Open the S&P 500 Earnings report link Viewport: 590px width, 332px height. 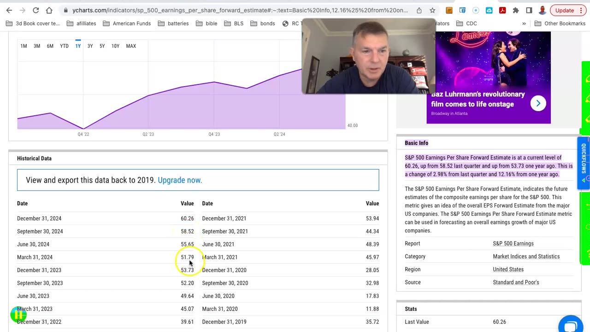tap(513, 243)
